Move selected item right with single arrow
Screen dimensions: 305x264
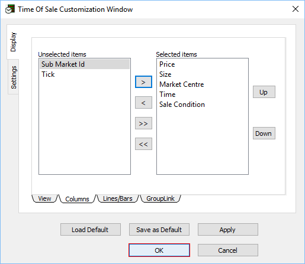[x=143, y=82]
